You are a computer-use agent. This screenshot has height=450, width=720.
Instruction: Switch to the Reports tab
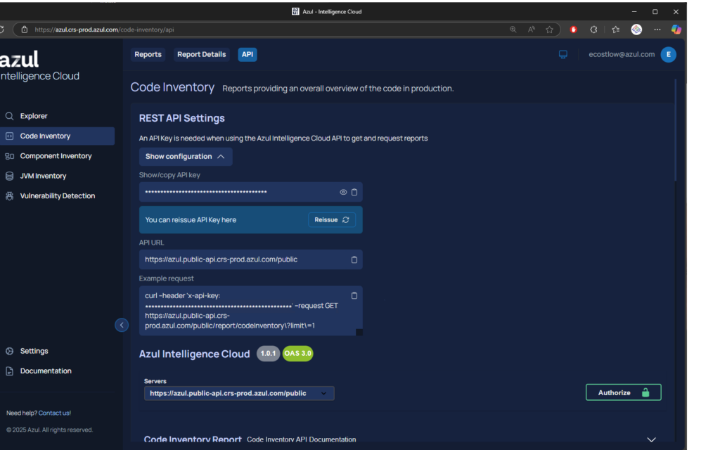148,54
